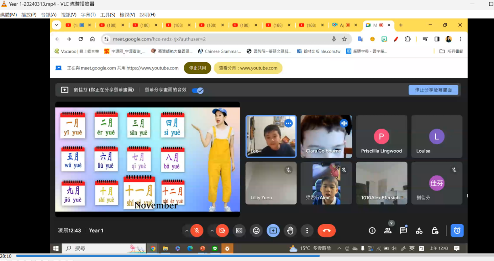The width and height of the screenshot is (494, 261).
Task: Select the shared screen presentation thumbnail
Action: click(148, 159)
